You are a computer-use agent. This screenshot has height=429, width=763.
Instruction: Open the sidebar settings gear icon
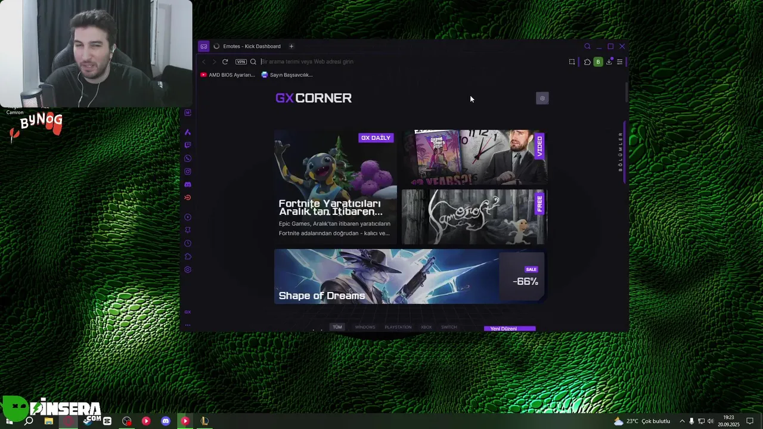188,270
